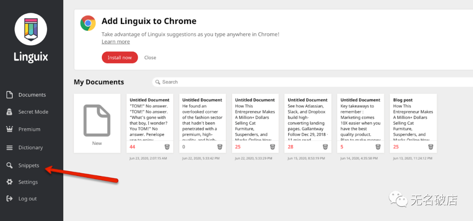Click timestamp Jun 15, 2020, 8:53:19 PM
Screen dimensions: 473x221
(306, 158)
